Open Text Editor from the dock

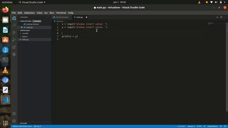[x=5, y=90]
